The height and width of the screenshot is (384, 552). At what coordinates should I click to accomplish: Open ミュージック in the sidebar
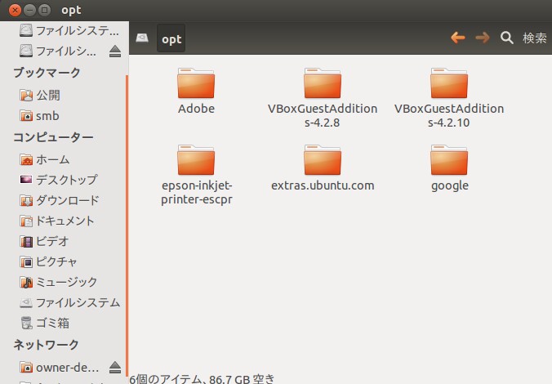(59, 282)
